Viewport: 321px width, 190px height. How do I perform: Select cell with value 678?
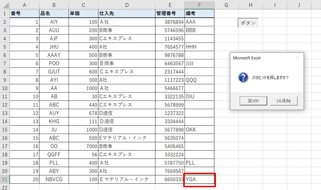83,113
